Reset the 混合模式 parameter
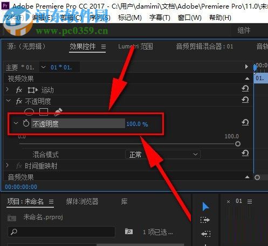This screenshot has height=246, width=268. [x=245, y=153]
